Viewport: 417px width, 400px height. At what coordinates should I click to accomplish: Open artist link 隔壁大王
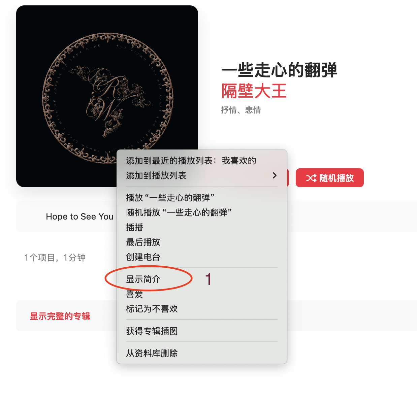(254, 91)
